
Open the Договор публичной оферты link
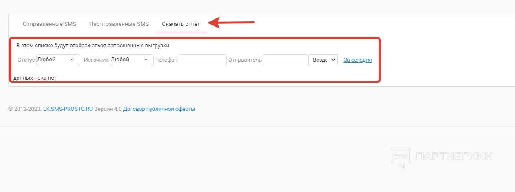pos(159,109)
